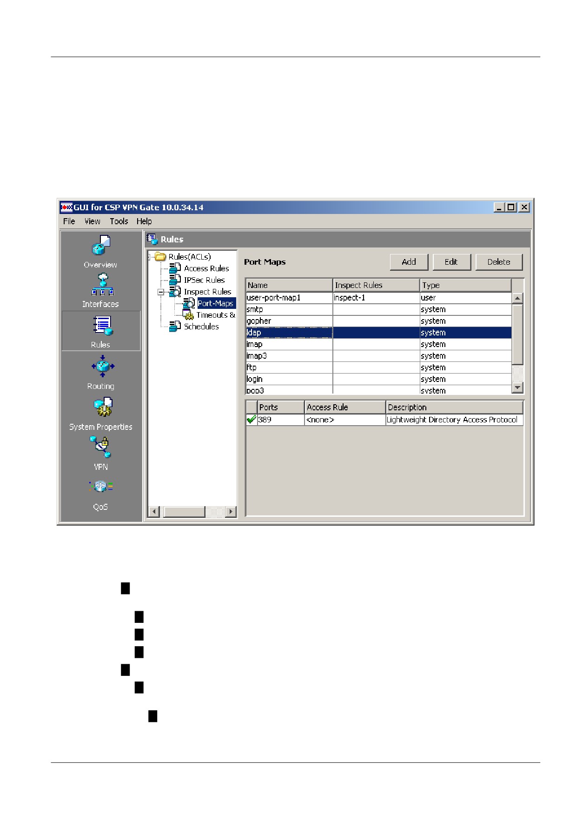Image resolution: width=576 pixels, height=815 pixels.
Task: Open the Interfaces section icon
Action: click(x=103, y=285)
